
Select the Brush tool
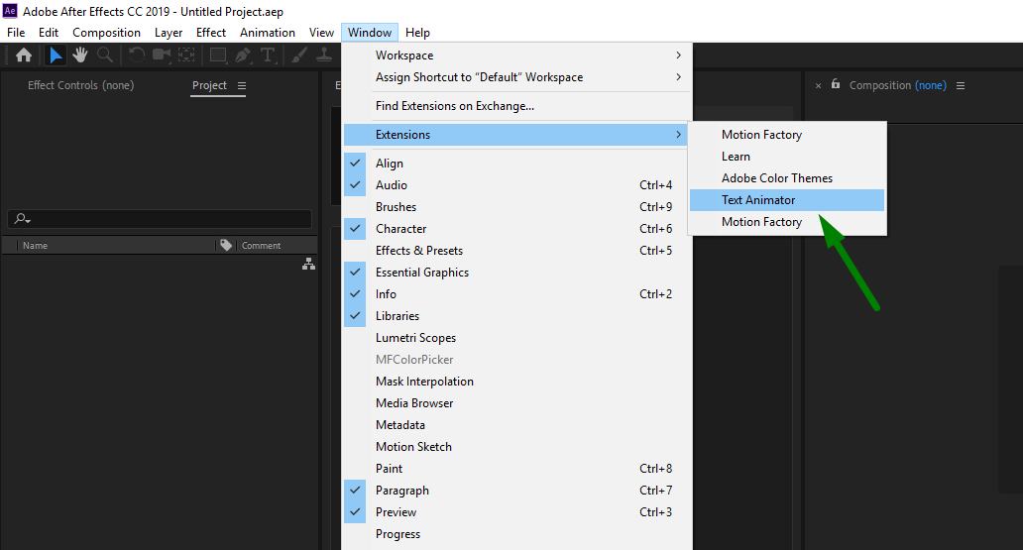(298, 55)
